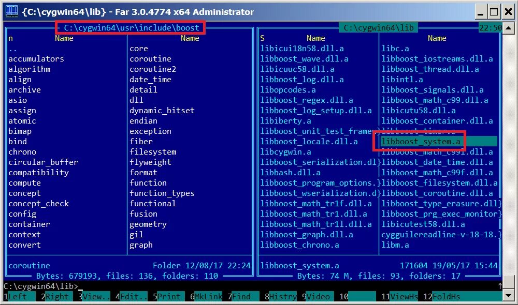Image resolution: width=518 pixels, height=305 pixels.
Task: Select highlighted libboost_system.a file
Action: point(421,142)
